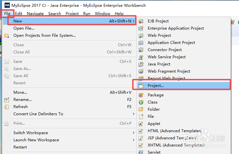Click the Web Project globe icon

coord(141,35)
